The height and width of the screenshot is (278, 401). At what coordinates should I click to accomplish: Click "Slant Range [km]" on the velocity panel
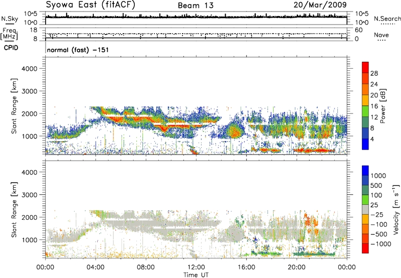(x=14, y=210)
